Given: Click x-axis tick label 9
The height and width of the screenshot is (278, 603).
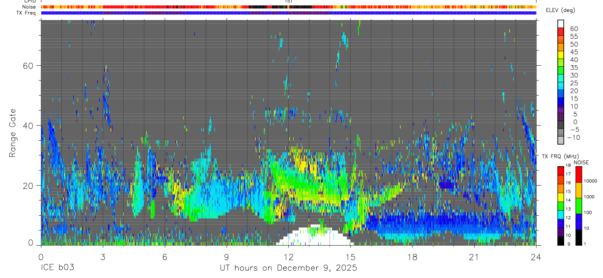Looking at the screenshot, I should [226, 256].
